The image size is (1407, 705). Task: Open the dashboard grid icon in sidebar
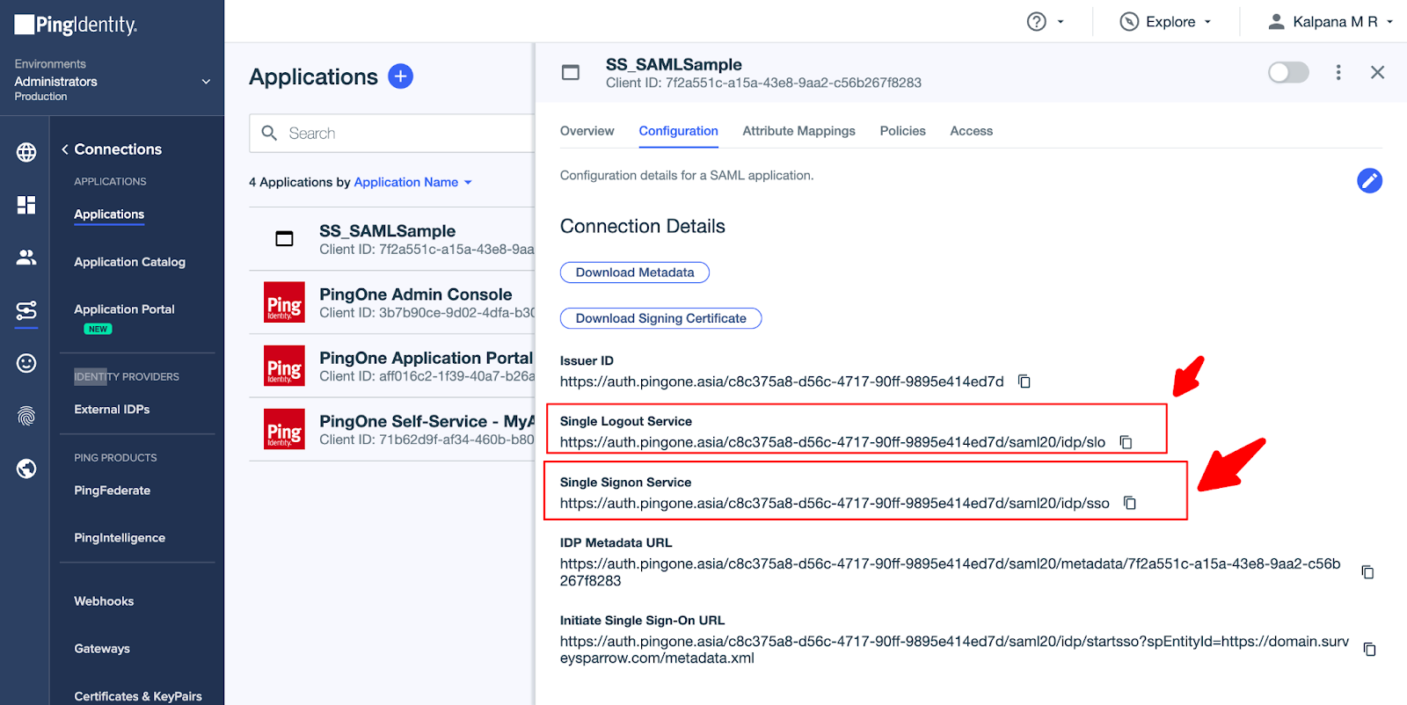26,205
